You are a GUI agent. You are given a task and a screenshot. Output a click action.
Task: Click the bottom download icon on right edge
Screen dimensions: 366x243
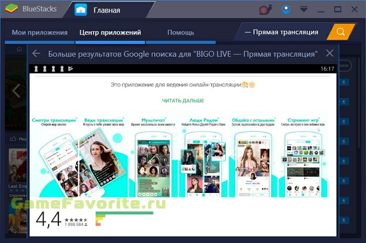(344, 220)
